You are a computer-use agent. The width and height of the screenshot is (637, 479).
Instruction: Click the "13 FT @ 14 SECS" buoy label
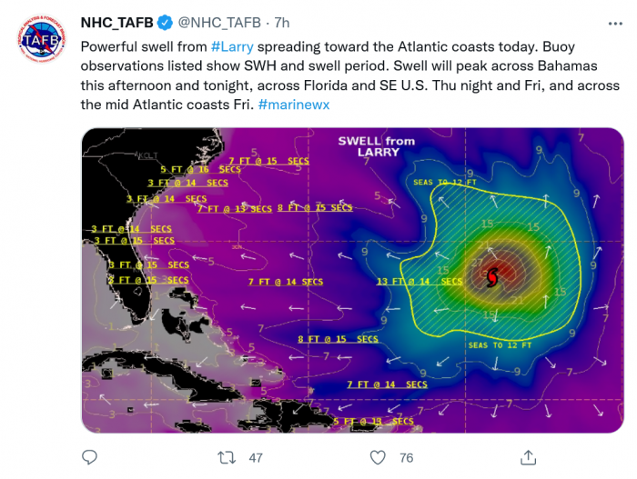[x=420, y=282]
